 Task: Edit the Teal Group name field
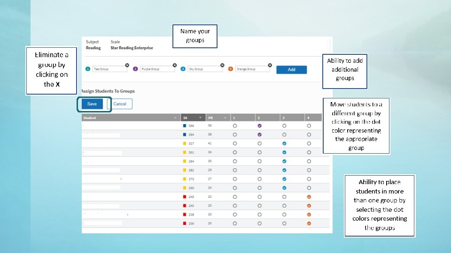[109, 69]
